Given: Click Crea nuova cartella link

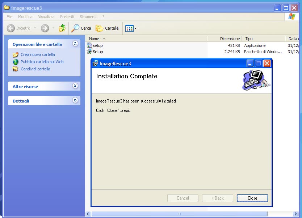Looking at the screenshot, I should 38,54.
